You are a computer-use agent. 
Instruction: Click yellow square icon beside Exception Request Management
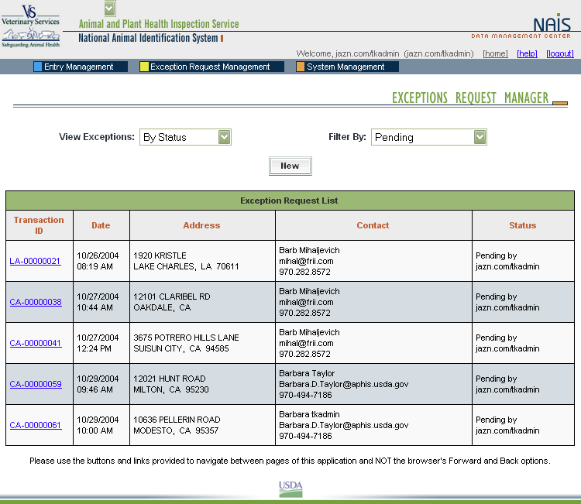(144, 67)
